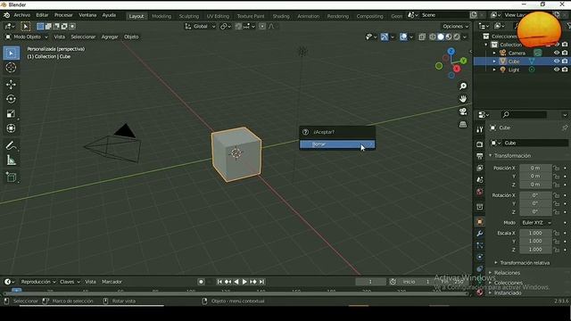Image resolution: width=571 pixels, height=321 pixels.
Task: Expand Camera tree item in outliner
Action: [494, 53]
